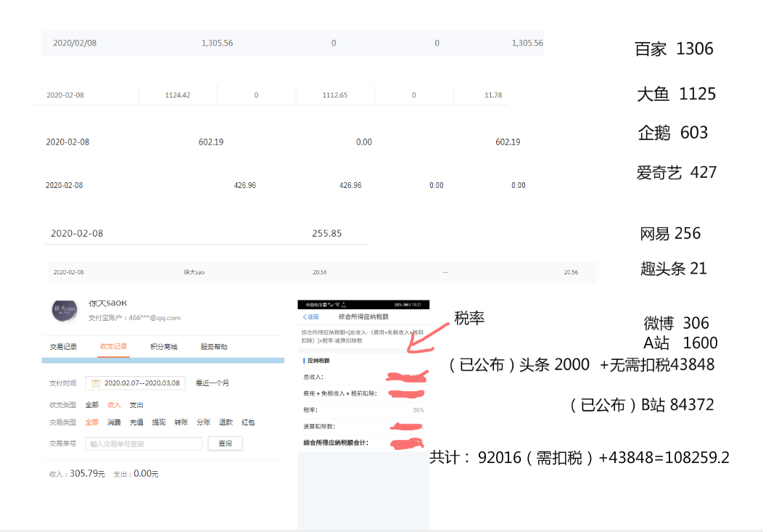Click the 徐大sao name in the table row
The image size is (763, 532).
pyautogui.click(x=194, y=272)
